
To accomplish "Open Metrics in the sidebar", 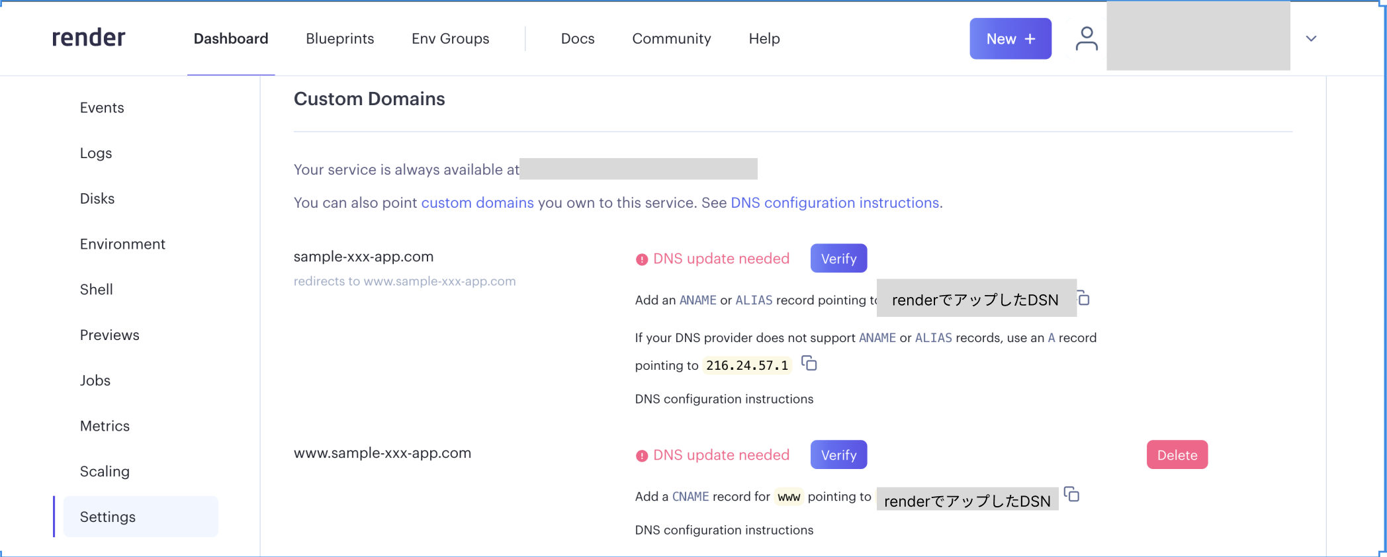I will (105, 426).
